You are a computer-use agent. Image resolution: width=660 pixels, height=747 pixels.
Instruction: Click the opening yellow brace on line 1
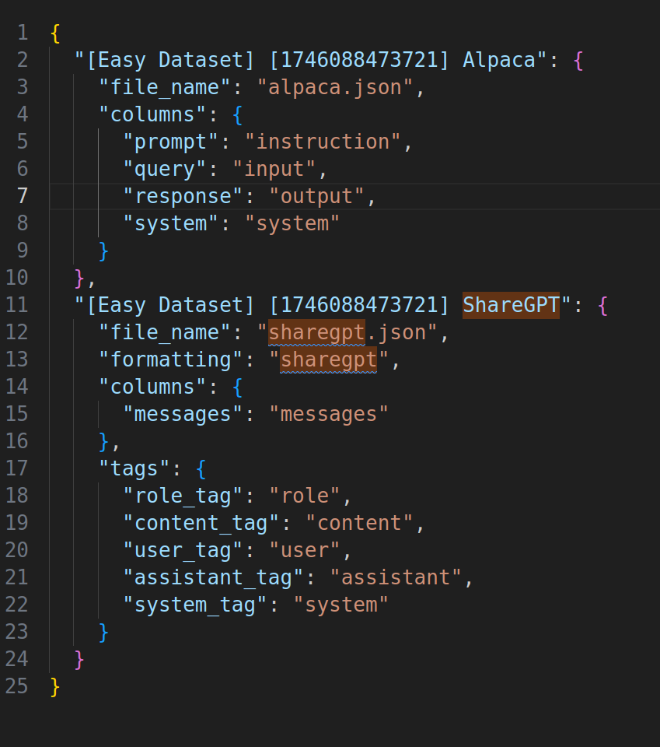coord(55,33)
